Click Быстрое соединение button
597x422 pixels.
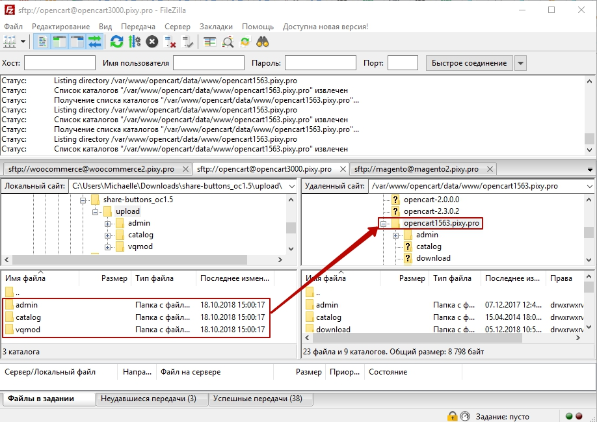click(x=469, y=63)
